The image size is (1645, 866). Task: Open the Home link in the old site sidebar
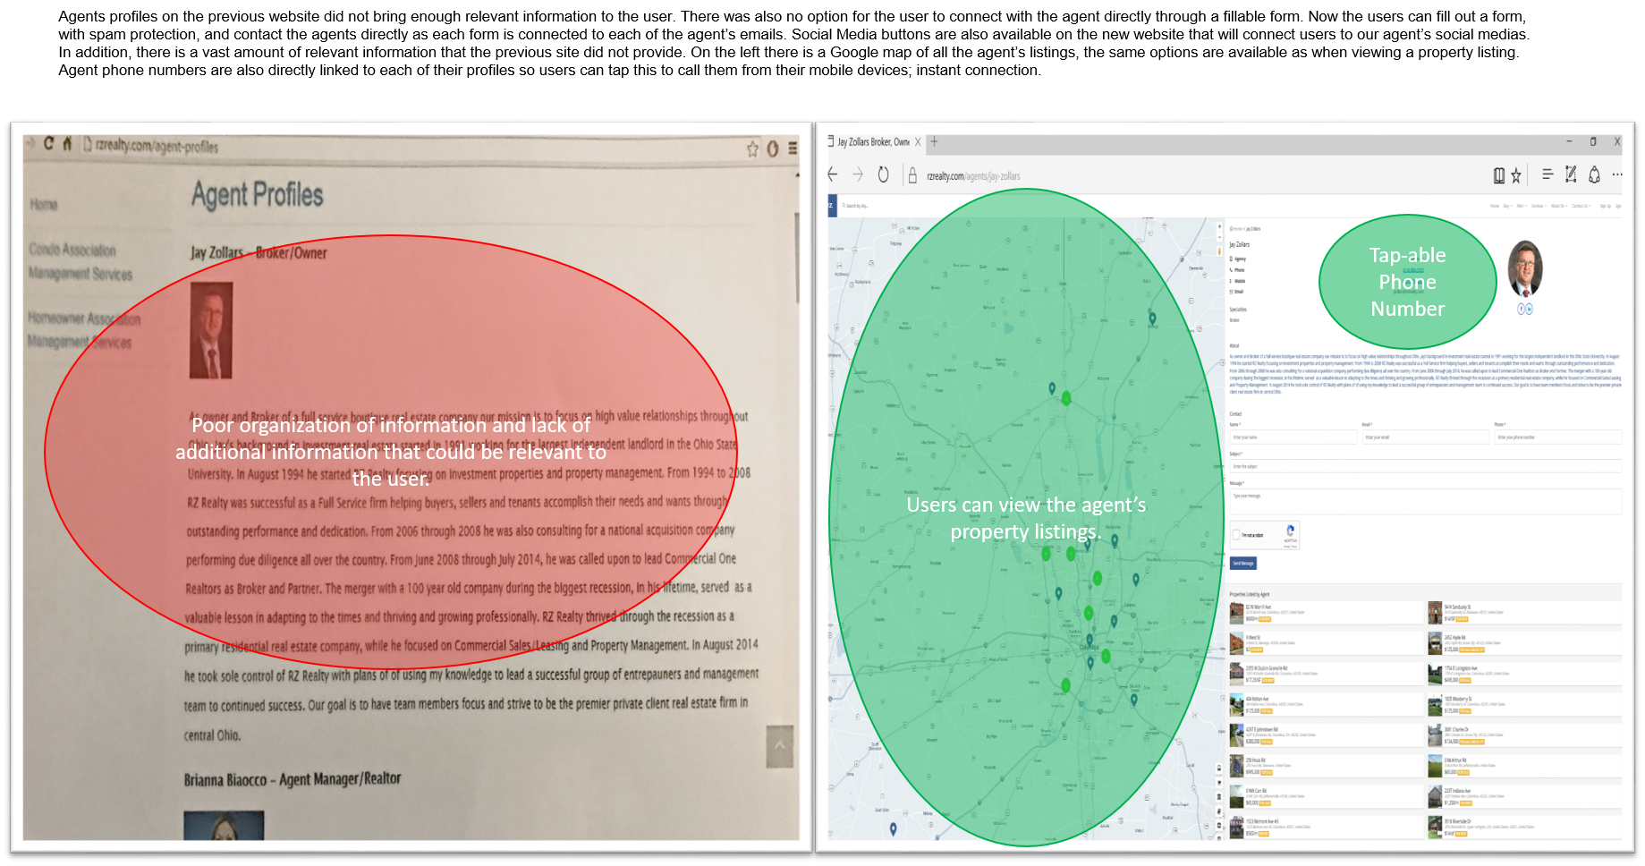43,205
